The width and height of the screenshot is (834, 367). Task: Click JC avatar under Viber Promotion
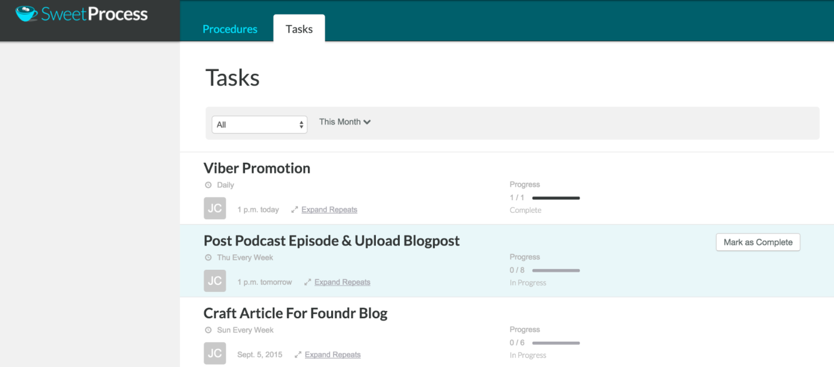pos(214,209)
